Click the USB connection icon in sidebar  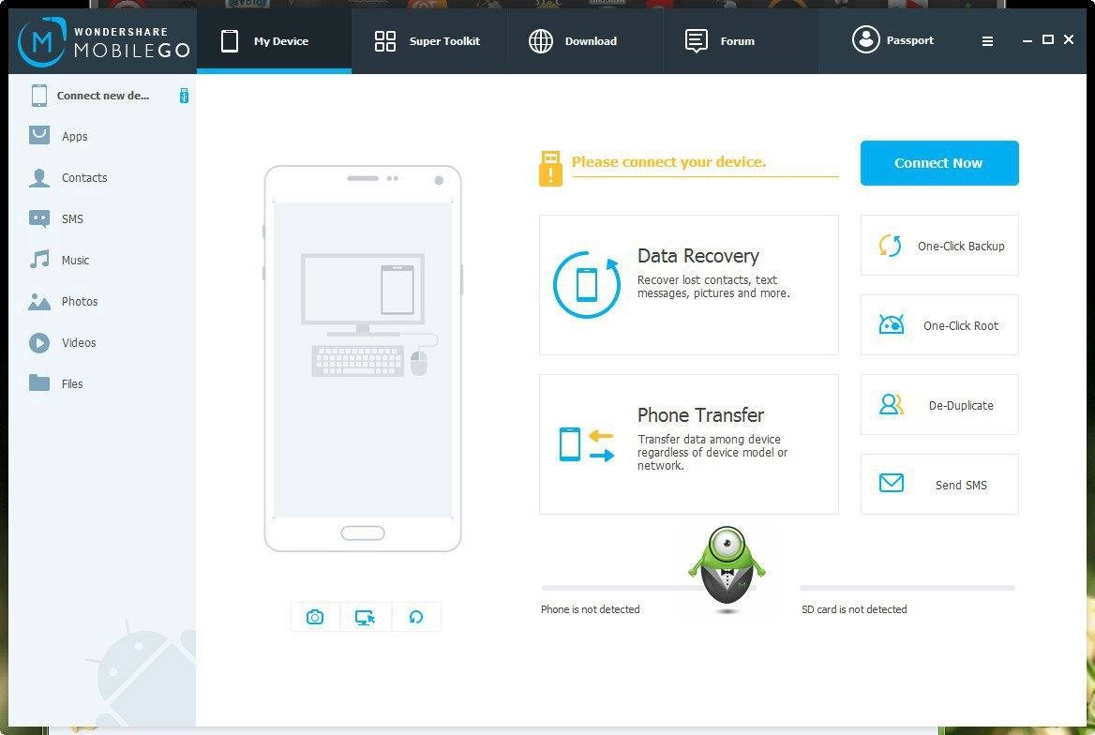pos(184,96)
